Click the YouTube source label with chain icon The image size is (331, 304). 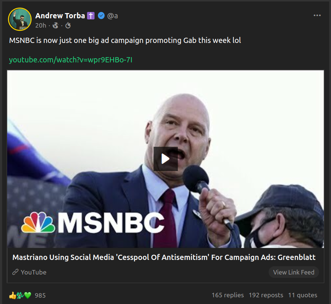tap(30, 272)
